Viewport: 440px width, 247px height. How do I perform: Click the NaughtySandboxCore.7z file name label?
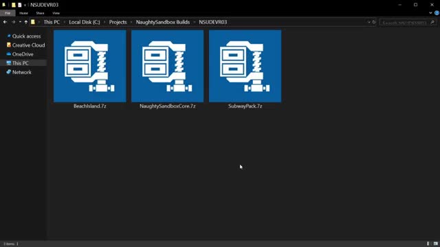point(168,106)
